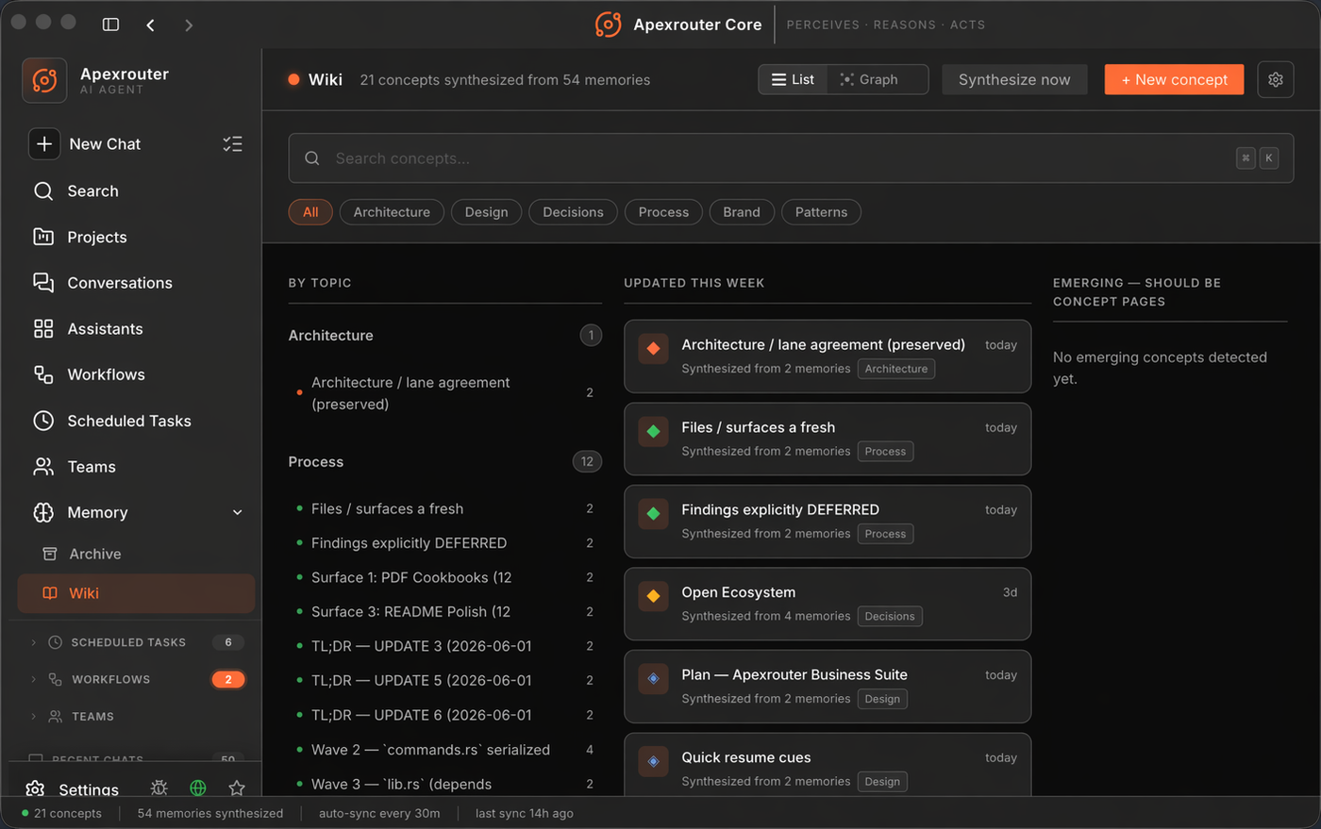1321x829 pixels.
Task: Expand the WORKFLOWS sidebar group
Action: (34, 679)
